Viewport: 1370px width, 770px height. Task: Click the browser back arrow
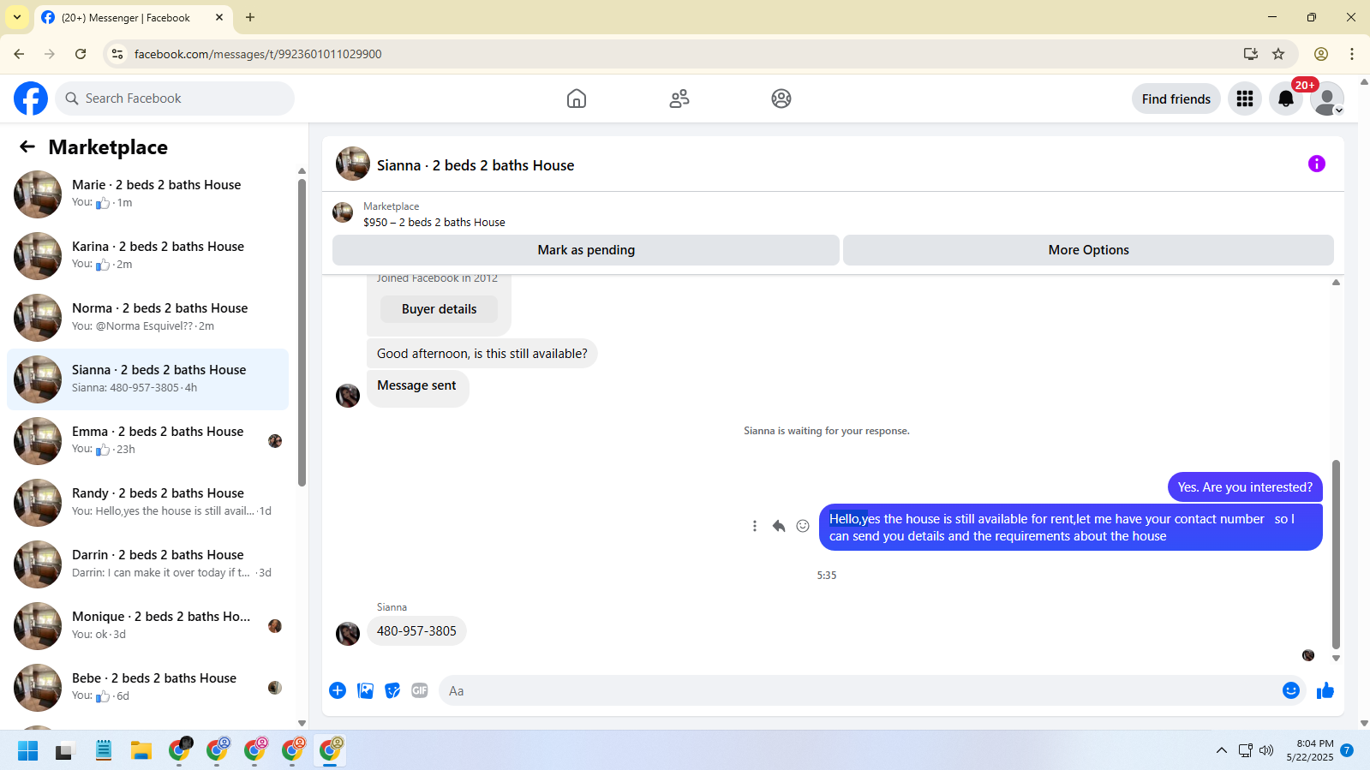[19, 54]
